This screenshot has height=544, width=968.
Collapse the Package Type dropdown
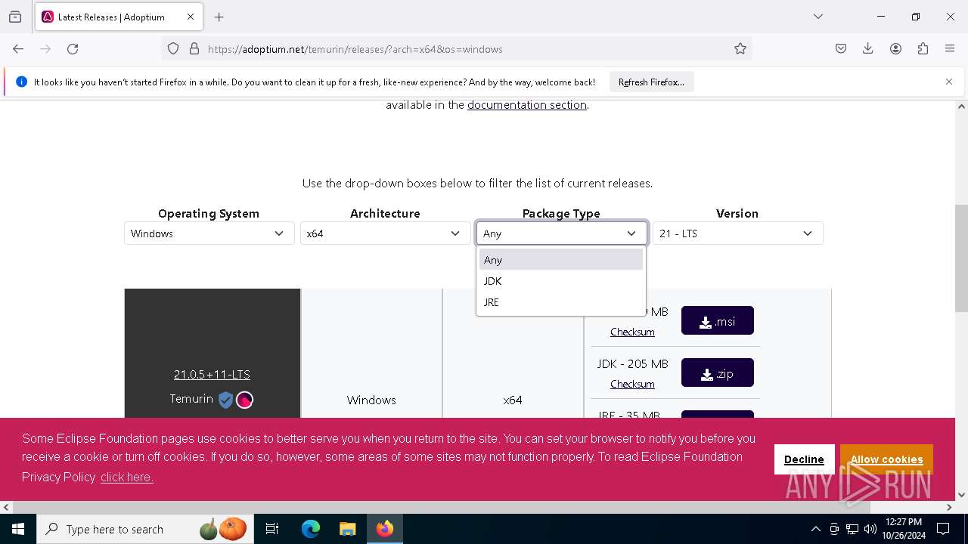[x=561, y=233]
